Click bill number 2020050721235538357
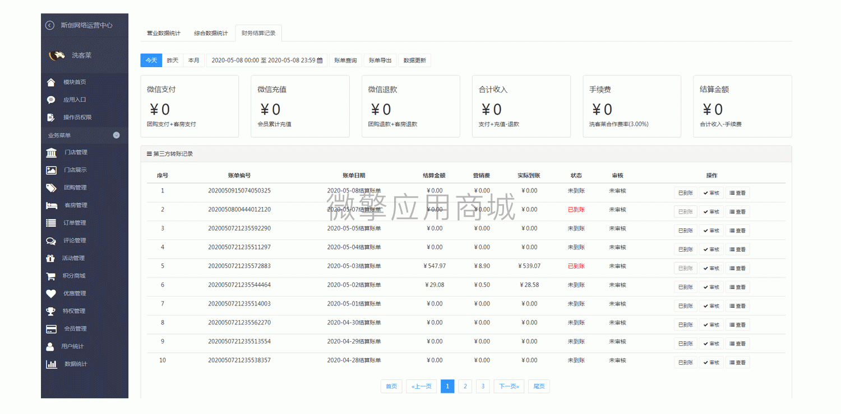Image resolution: width=841 pixels, height=414 pixels. tap(239, 360)
